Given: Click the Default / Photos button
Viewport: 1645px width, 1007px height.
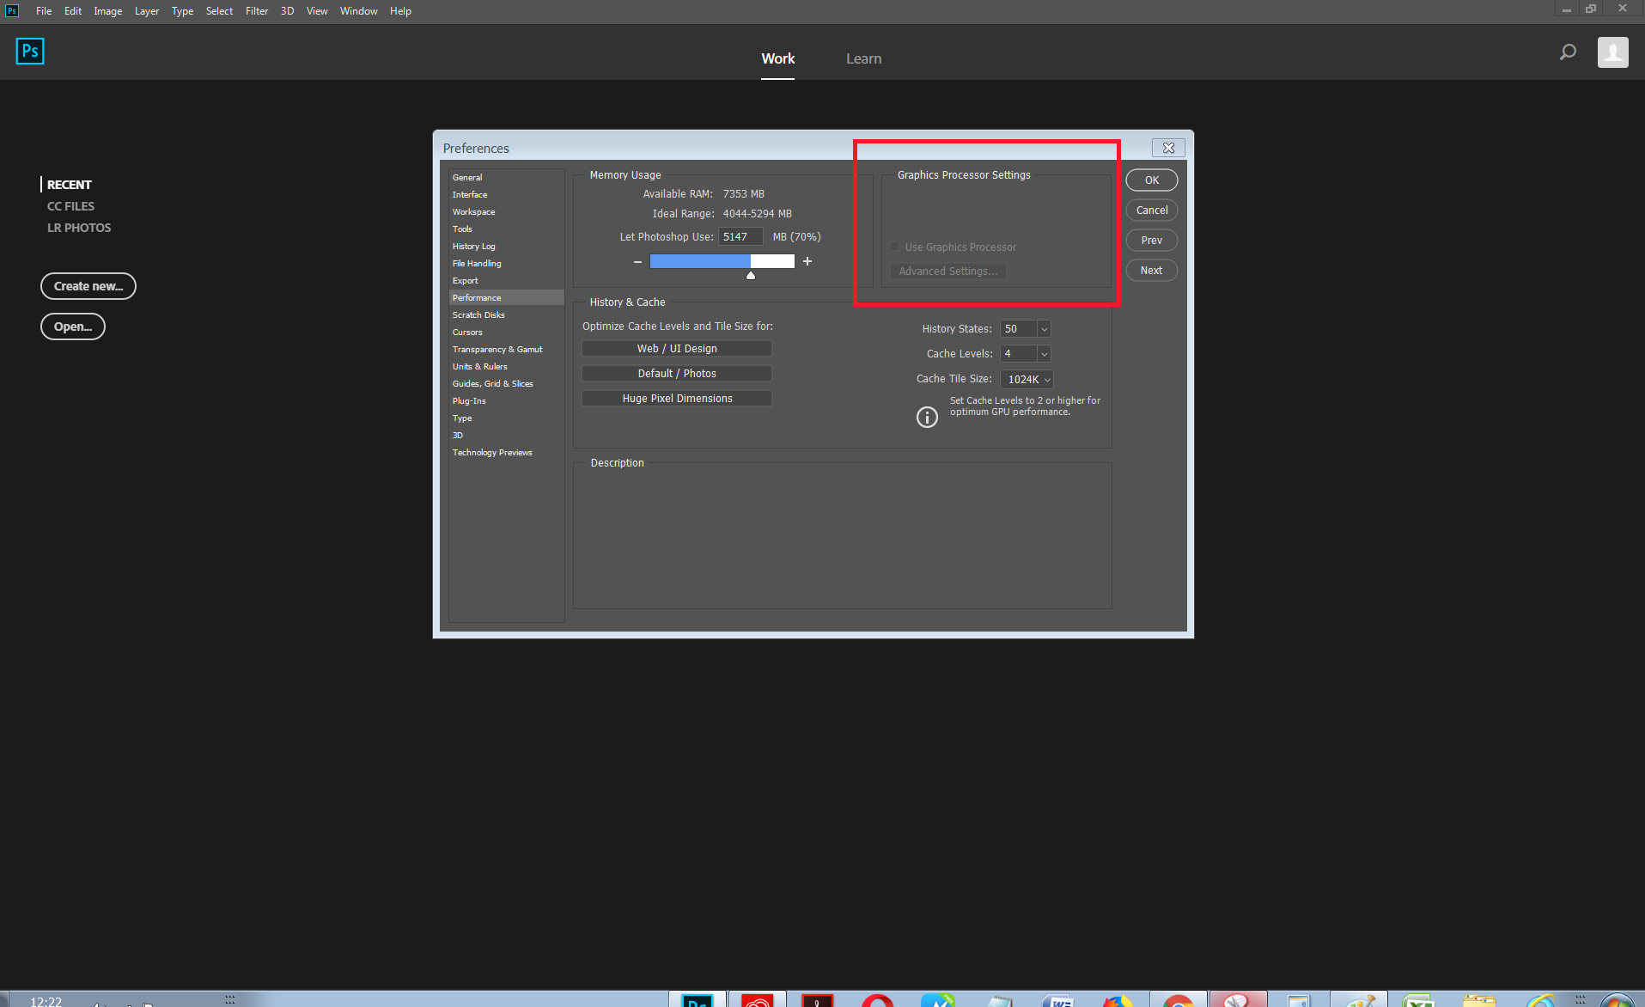Looking at the screenshot, I should pos(677,374).
